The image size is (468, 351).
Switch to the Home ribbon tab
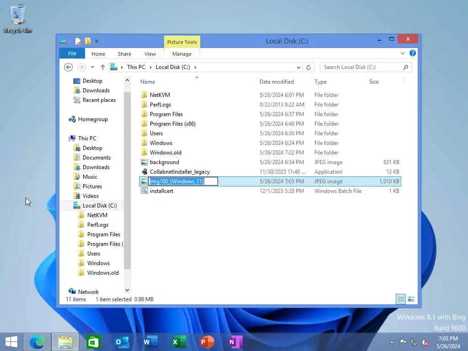[98, 54]
